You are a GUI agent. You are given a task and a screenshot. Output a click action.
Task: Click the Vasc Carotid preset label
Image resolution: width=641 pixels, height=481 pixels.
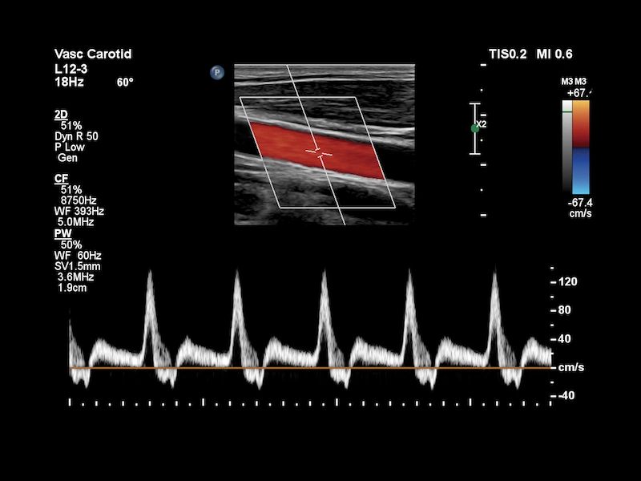pyautogui.click(x=93, y=54)
